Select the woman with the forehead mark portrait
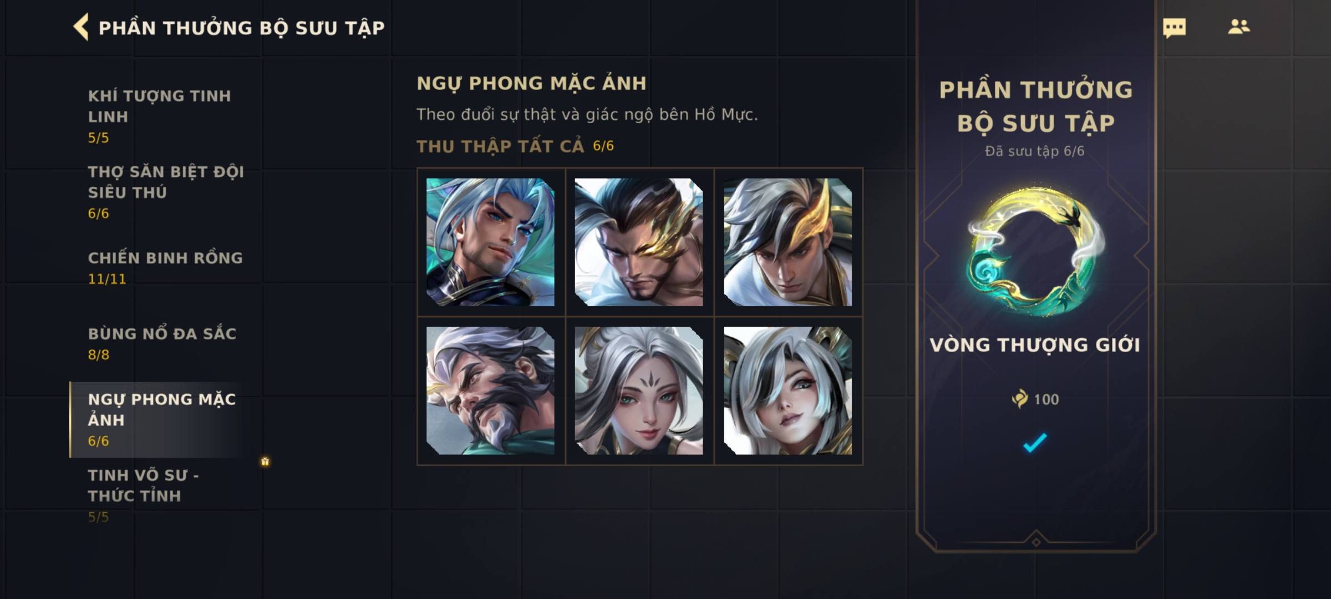The height and width of the screenshot is (599, 1331). 639,390
